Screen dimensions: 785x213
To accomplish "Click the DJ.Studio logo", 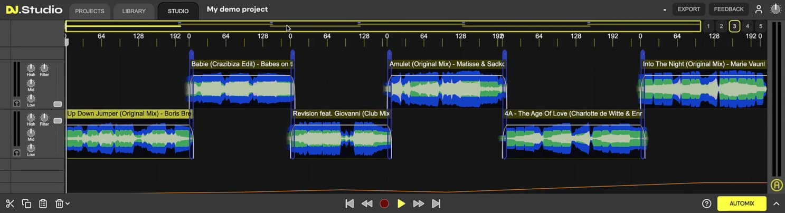I will point(34,9).
